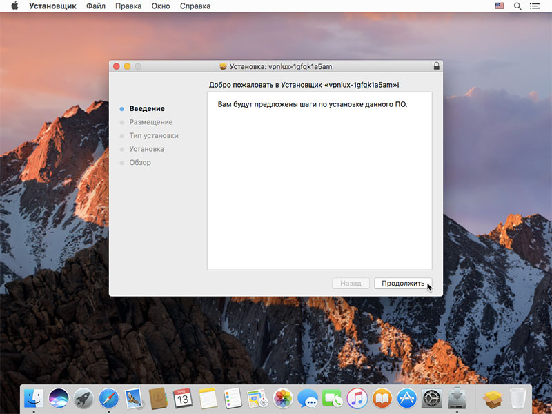Screen dimensions: 552x414
Task: Open the Окно menu
Action: [x=161, y=6]
